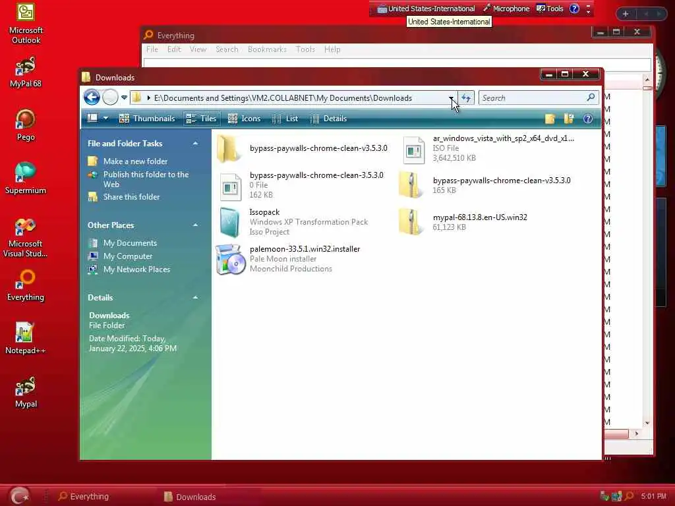Open MyPal 68 desktop shortcut
This screenshot has width=675, height=506.
click(x=26, y=72)
